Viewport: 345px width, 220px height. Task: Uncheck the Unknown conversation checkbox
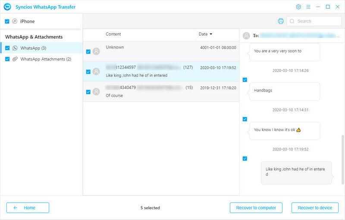pos(88,52)
